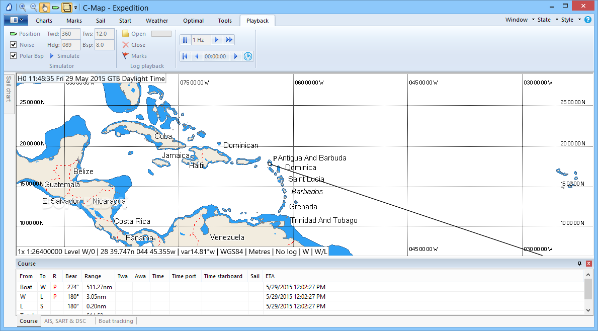Switch to AIS, SART & DSC tab
The height and width of the screenshot is (331, 598).
point(65,321)
